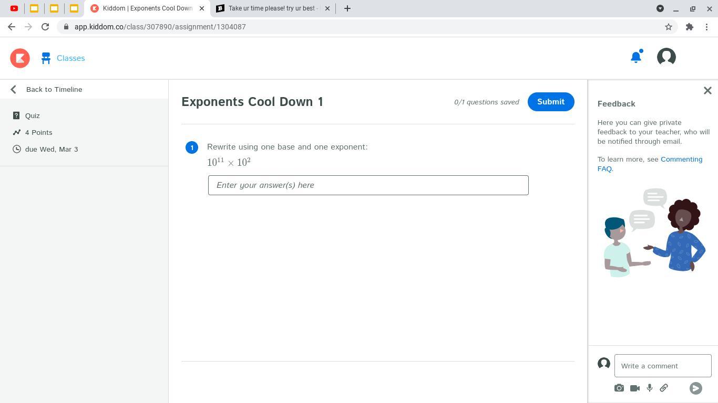Switch to the 'Take ur time please' tab
Screen dimensions: 718x403
pyautogui.click(x=272, y=8)
